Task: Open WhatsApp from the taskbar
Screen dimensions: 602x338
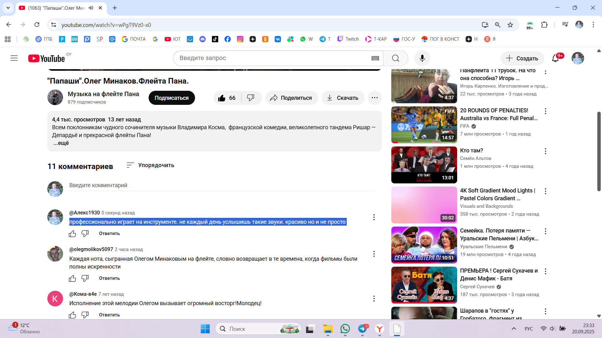Action: tap(345, 329)
